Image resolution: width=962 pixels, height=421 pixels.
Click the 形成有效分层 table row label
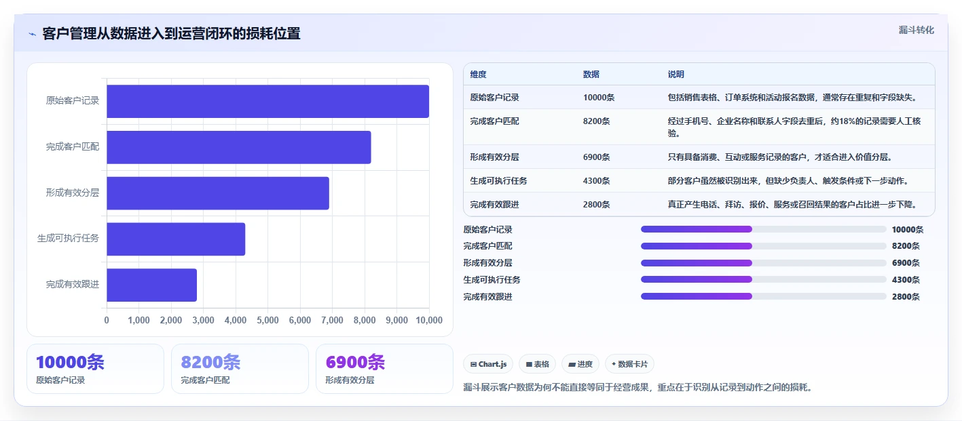(494, 157)
